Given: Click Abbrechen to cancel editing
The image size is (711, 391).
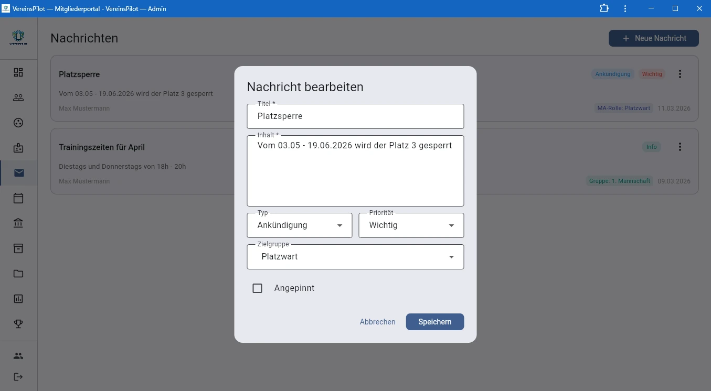Looking at the screenshot, I should click(377, 321).
